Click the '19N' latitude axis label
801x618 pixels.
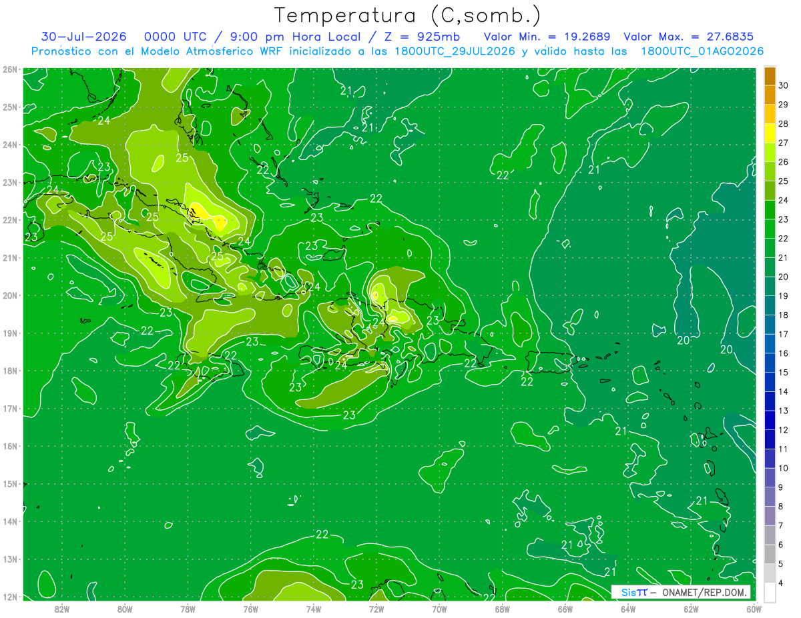(x=9, y=333)
